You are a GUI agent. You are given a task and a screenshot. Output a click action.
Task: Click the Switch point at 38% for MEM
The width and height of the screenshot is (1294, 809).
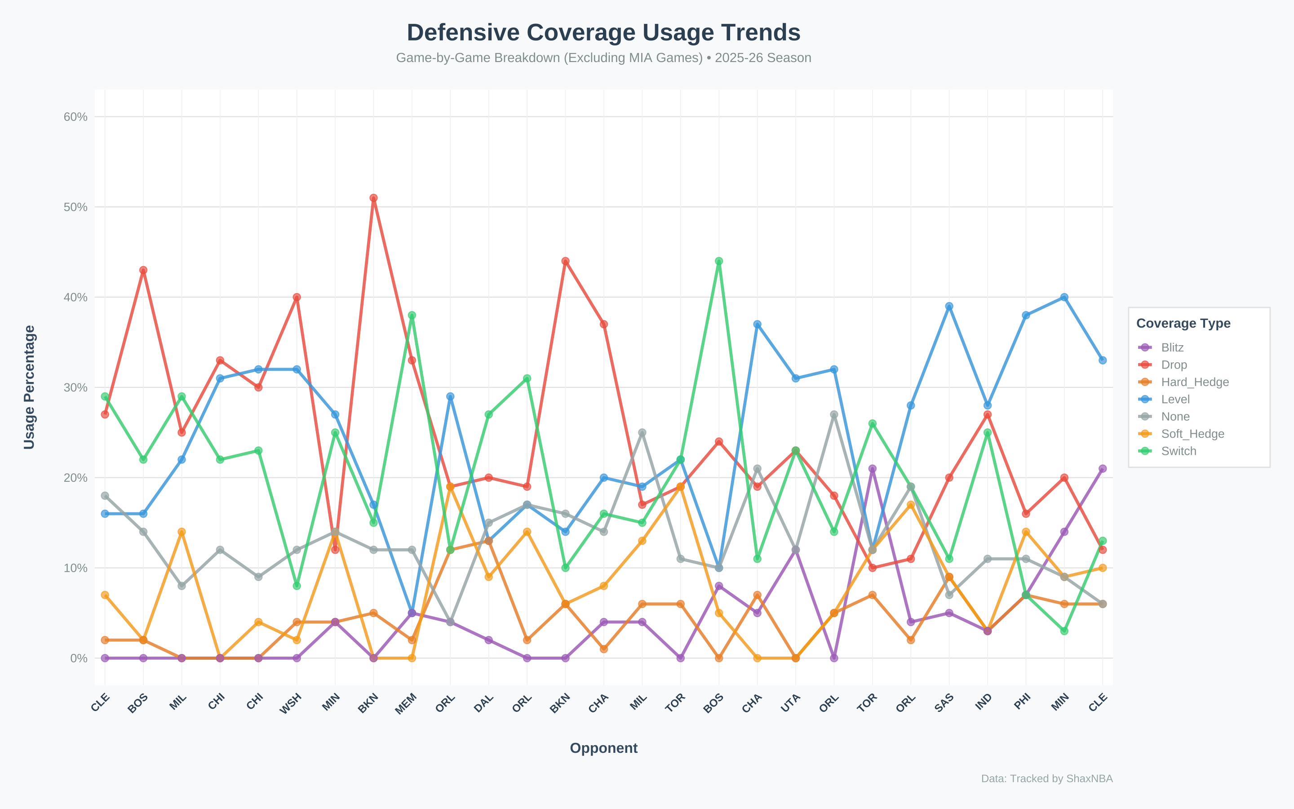pos(412,316)
